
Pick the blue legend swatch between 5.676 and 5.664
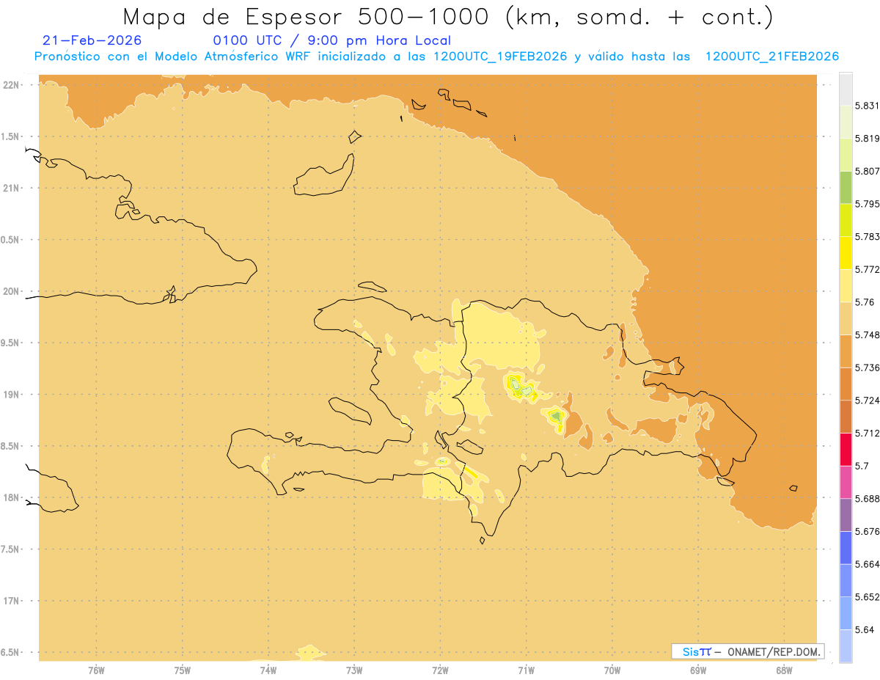[x=846, y=547]
